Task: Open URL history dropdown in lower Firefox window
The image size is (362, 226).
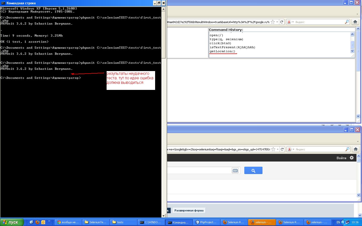Action: 278,149
